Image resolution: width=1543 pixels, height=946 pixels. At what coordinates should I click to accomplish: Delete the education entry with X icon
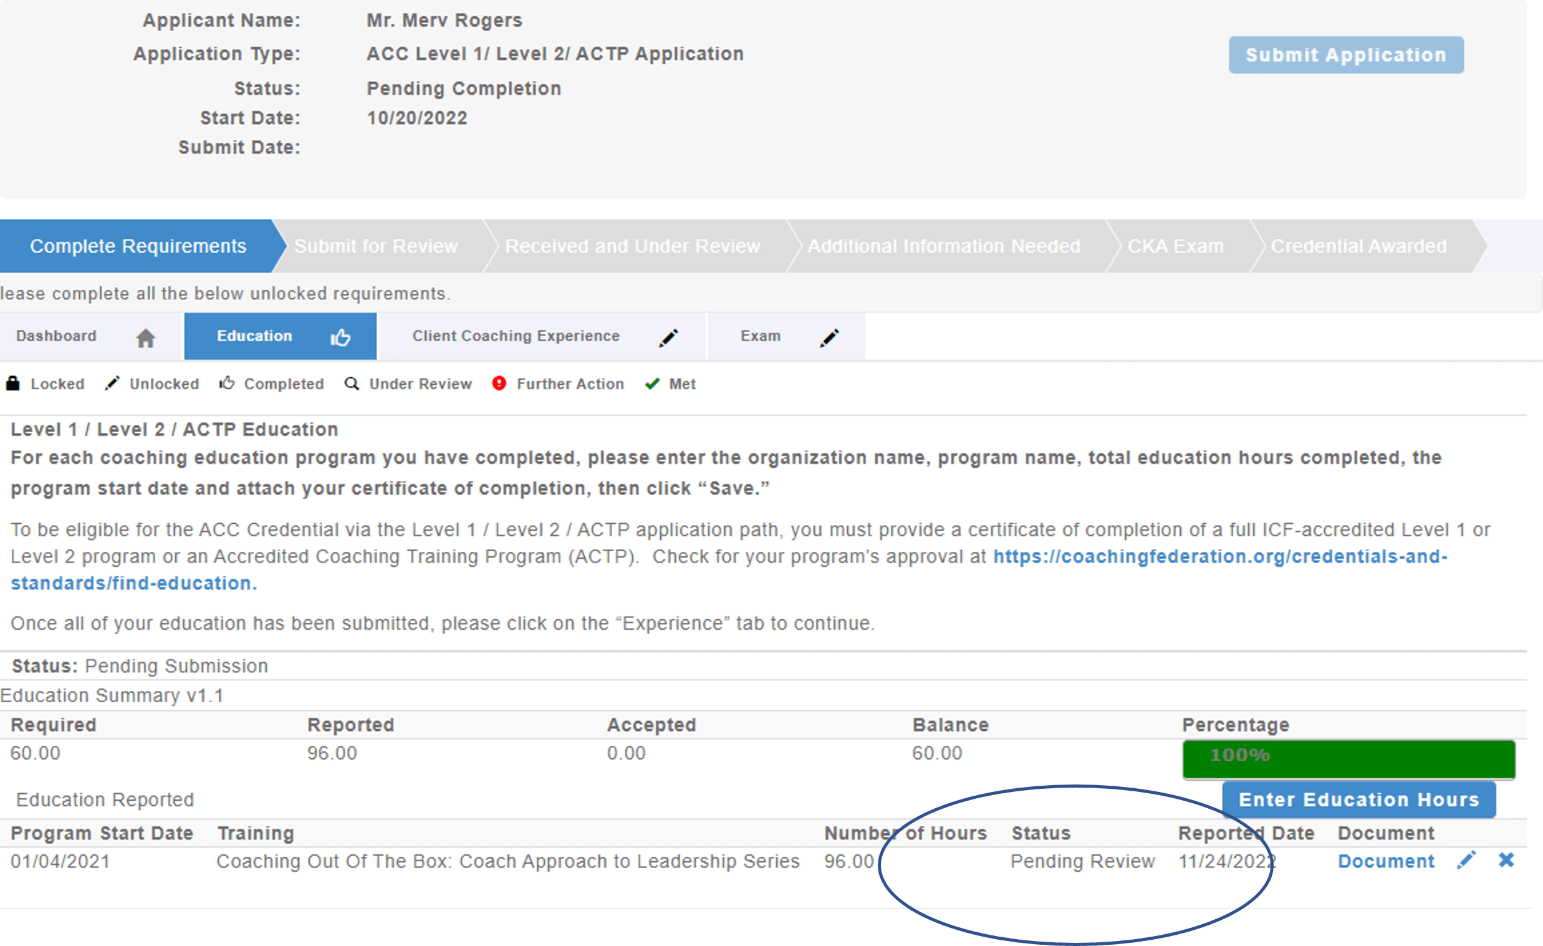[x=1506, y=860]
